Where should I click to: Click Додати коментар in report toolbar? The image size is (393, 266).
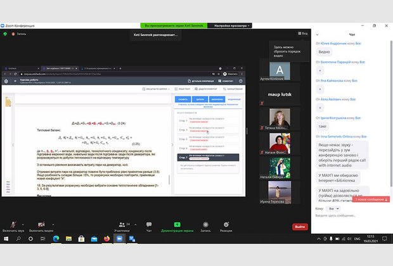pyautogui.click(x=206, y=89)
